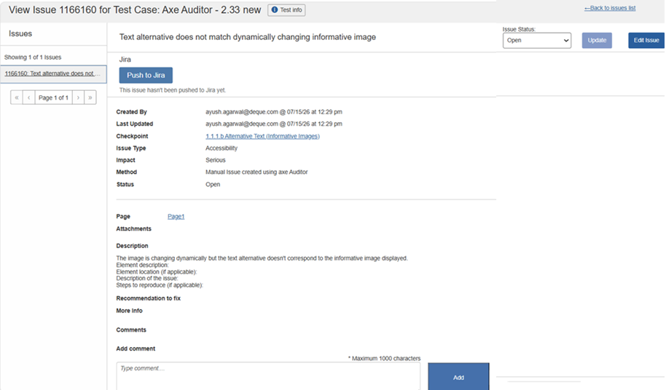Click the Description heading

[132, 246]
